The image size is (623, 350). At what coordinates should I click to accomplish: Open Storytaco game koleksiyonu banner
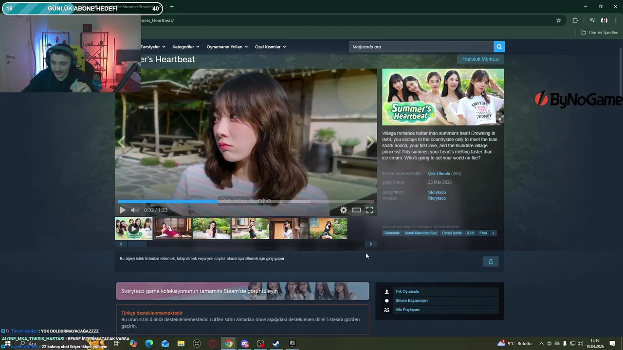click(242, 291)
